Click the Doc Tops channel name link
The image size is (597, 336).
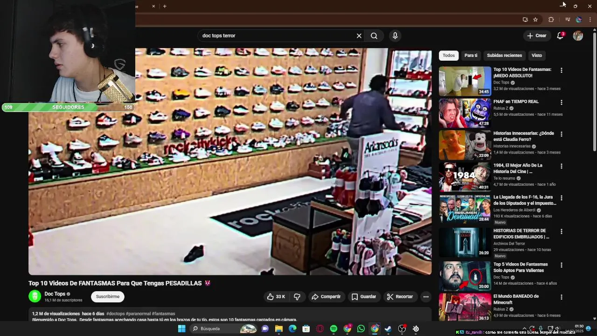pyautogui.click(x=55, y=294)
